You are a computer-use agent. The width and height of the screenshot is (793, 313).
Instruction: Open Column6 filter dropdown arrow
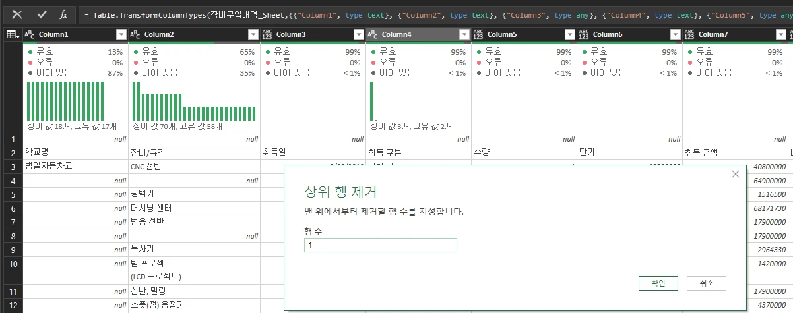tap(675, 34)
